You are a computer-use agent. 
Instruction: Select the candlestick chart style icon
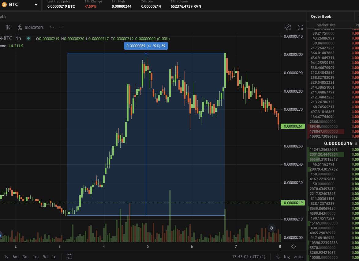click(x=8, y=27)
